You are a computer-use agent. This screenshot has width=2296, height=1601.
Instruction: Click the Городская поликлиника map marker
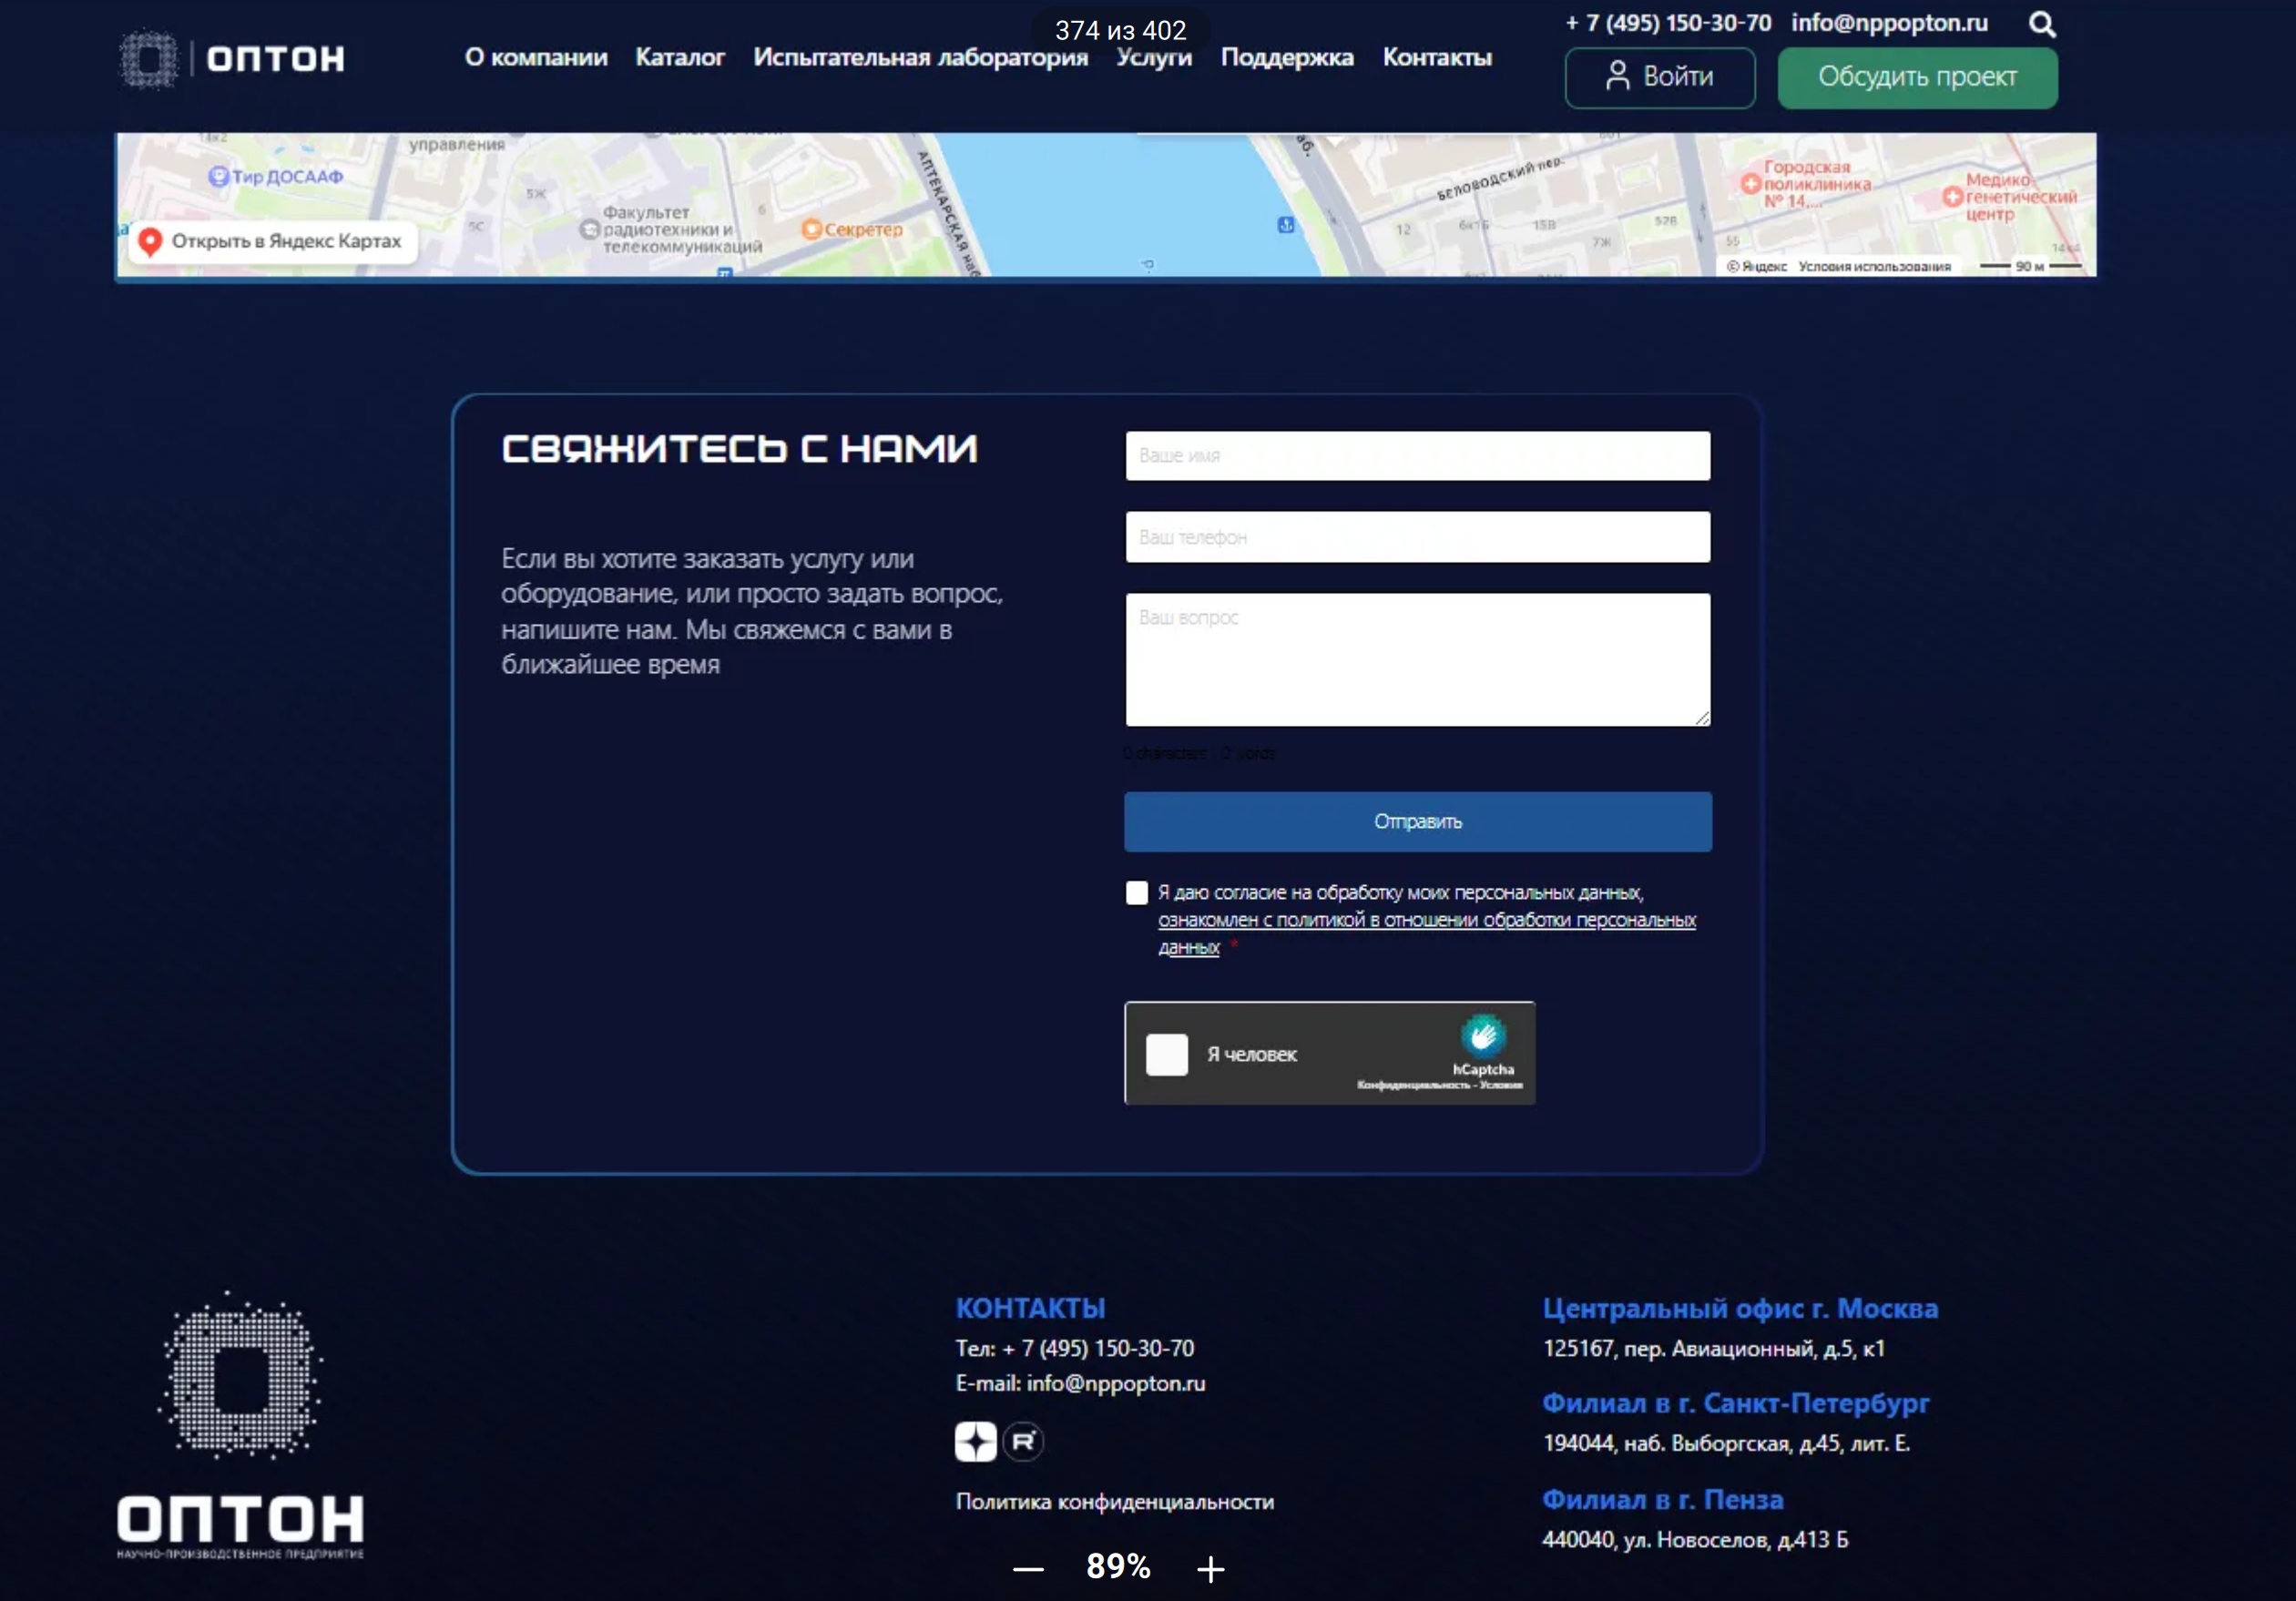pyautogui.click(x=1750, y=184)
